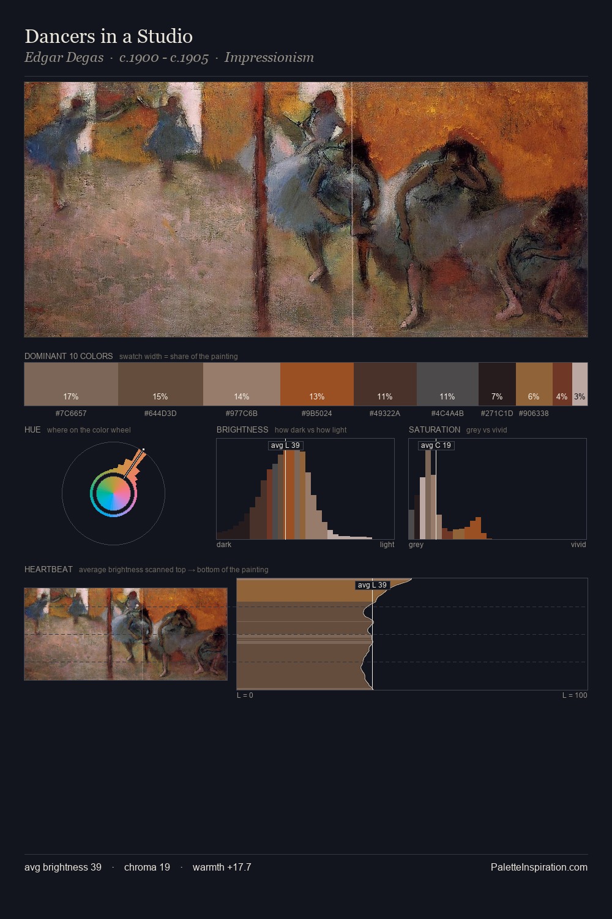The image size is (612, 919).
Task: Select the 15% swatch #644D3D
Action: tap(160, 384)
